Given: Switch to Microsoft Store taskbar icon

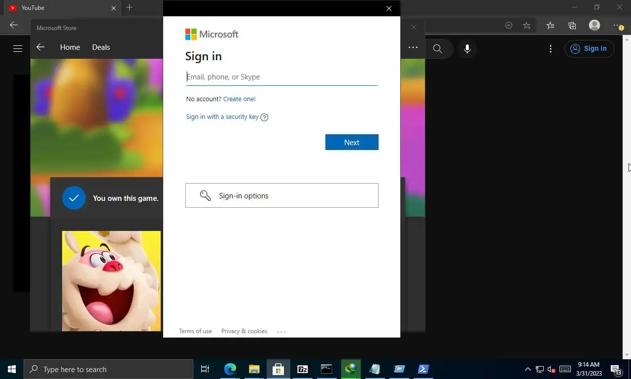Looking at the screenshot, I should pos(278,369).
